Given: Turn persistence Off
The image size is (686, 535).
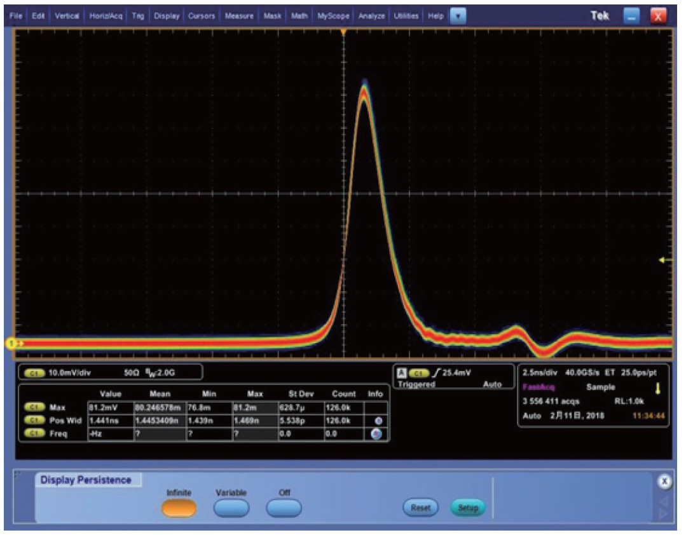Looking at the screenshot, I should pos(284,508).
